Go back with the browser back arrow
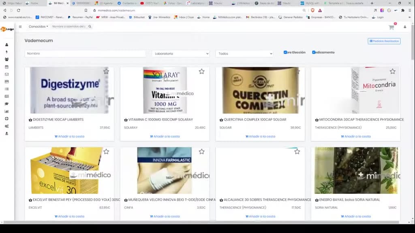 click(x=5, y=10)
